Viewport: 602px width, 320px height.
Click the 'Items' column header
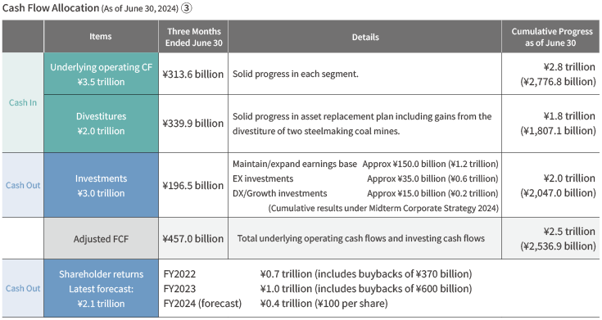[101, 37]
